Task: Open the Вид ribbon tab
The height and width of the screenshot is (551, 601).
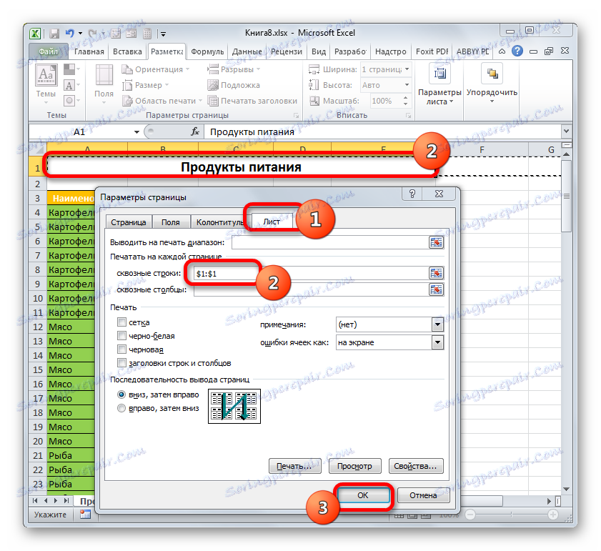Action: pyautogui.click(x=318, y=51)
